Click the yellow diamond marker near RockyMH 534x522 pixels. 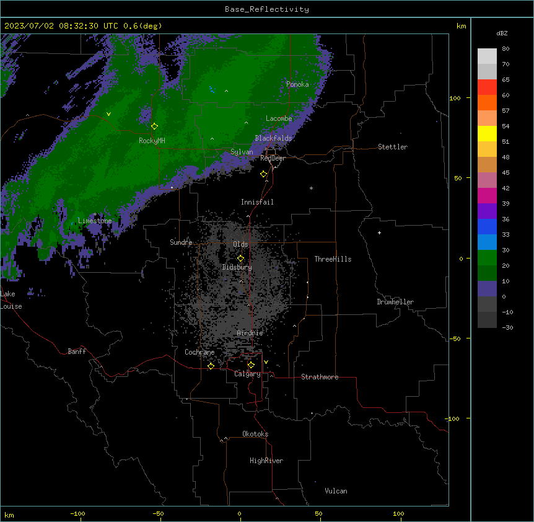(155, 126)
